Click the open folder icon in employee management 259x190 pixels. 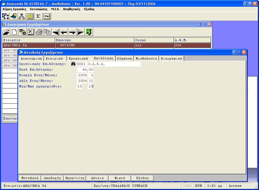coord(6,32)
